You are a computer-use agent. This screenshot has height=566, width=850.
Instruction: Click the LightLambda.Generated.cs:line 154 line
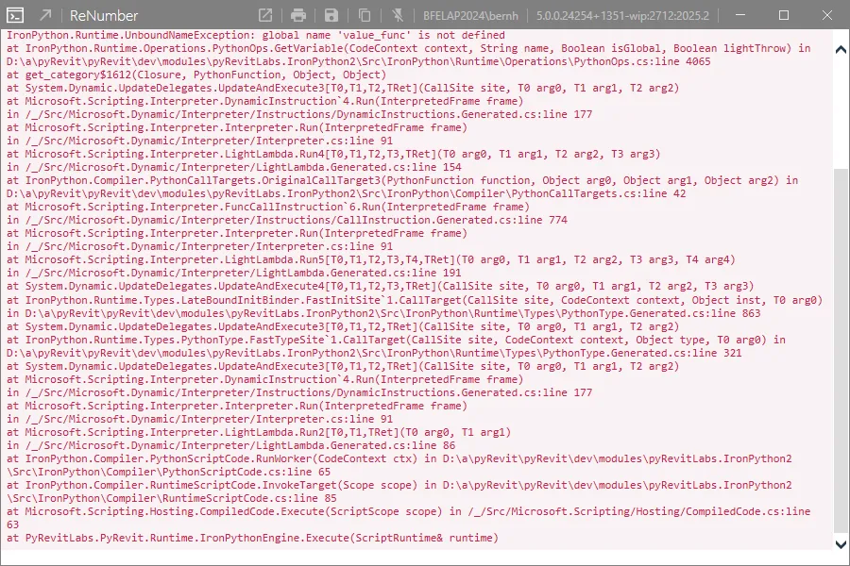click(x=233, y=167)
